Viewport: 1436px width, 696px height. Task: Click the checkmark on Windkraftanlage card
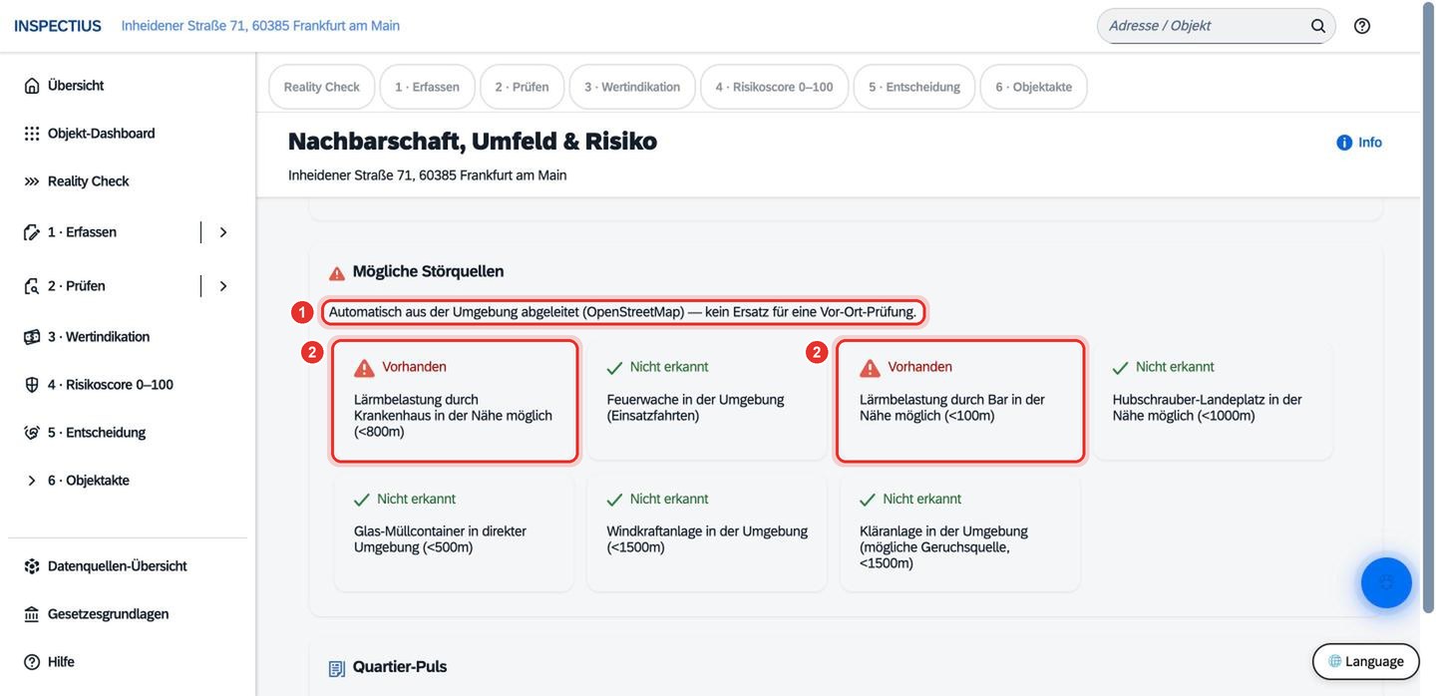click(615, 500)
